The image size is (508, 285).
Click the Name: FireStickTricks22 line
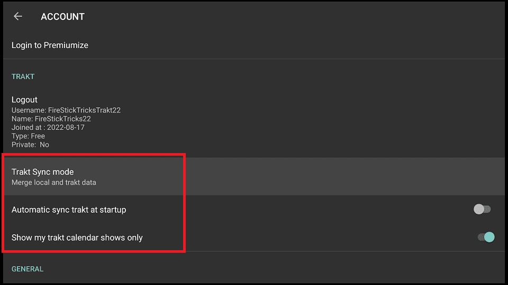click(51, 119)
